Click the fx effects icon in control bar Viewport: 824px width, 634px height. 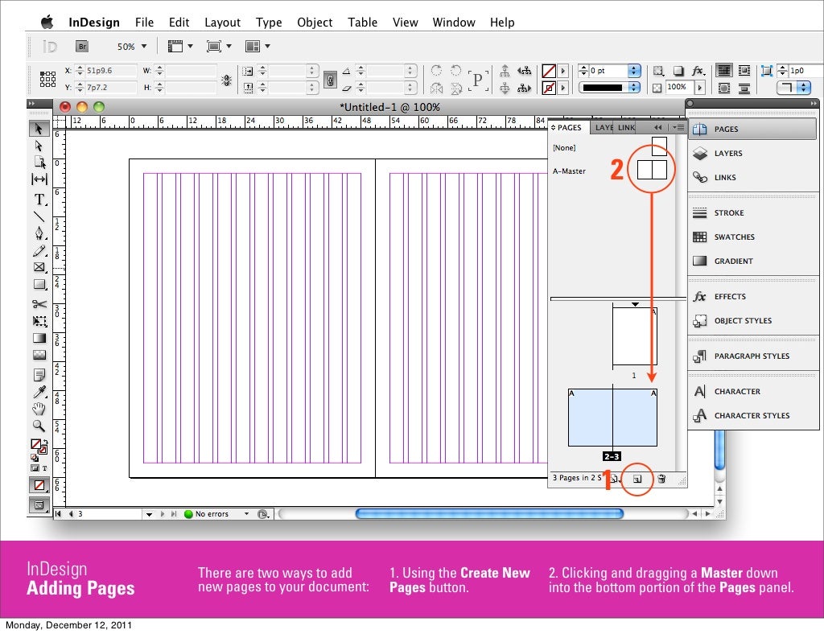coord(698,70)
